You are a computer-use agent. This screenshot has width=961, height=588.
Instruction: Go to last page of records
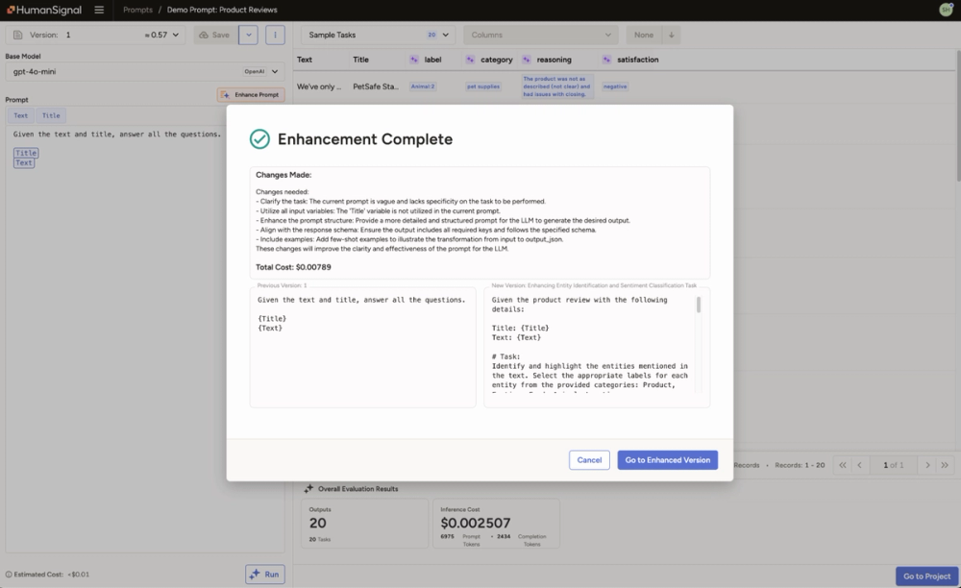(945, 465)
